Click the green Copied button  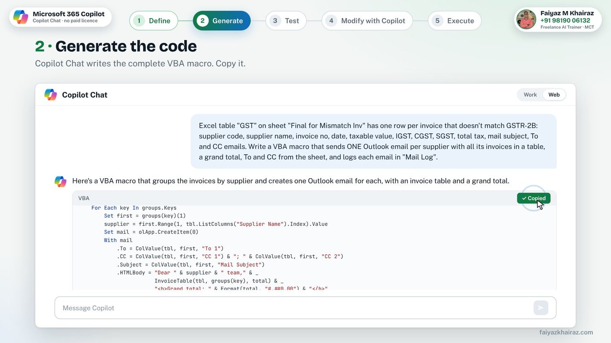tap(534, 198)
